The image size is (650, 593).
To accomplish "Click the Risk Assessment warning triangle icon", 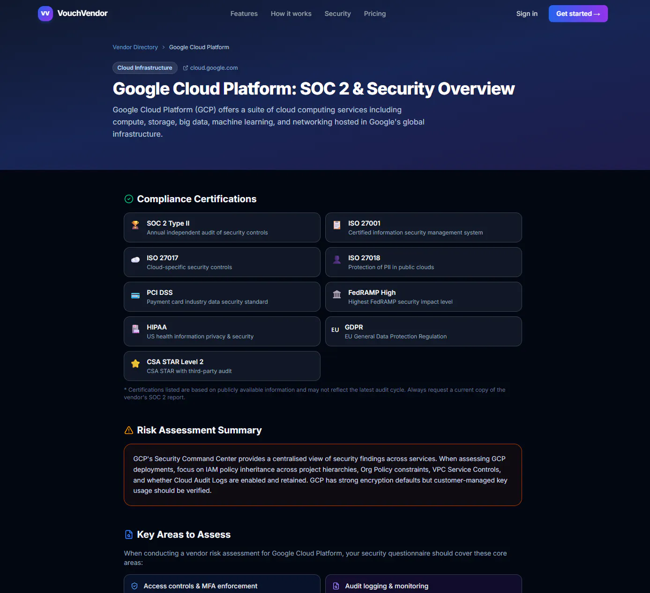I will pyautogui.click(x=129, y=430).
